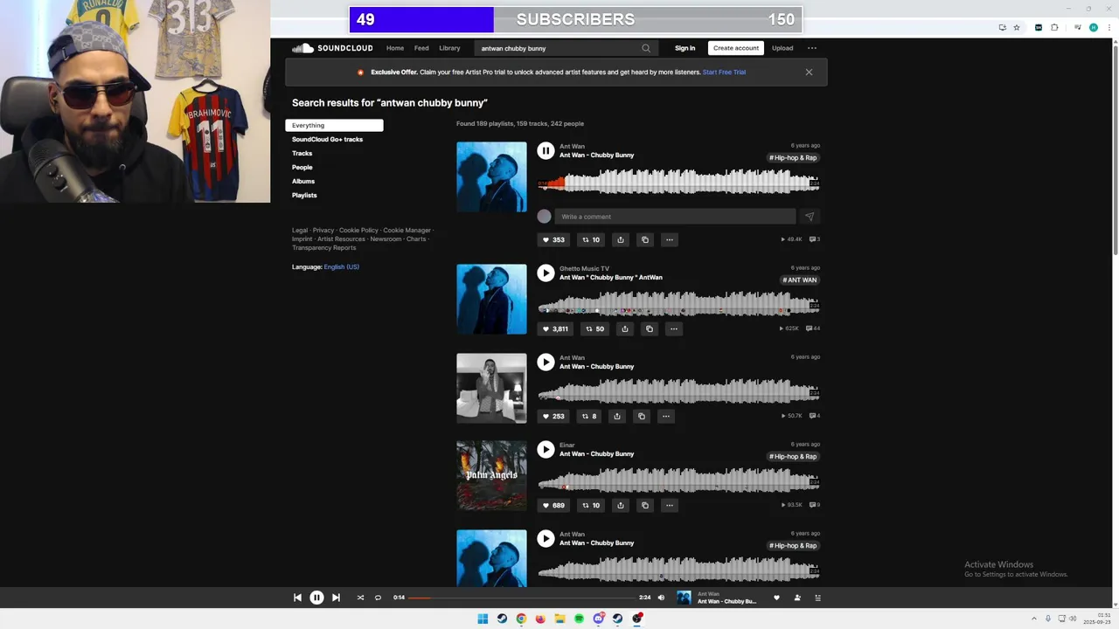Click Start Free Trial link
The height and width of the screenshot is (629, 1119).
tap(724, 72)
